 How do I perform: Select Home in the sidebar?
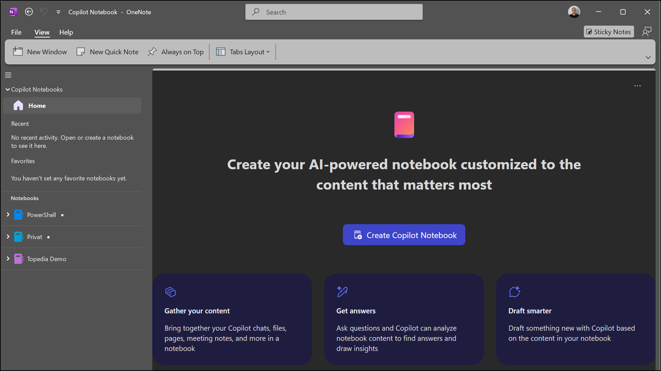36,105
